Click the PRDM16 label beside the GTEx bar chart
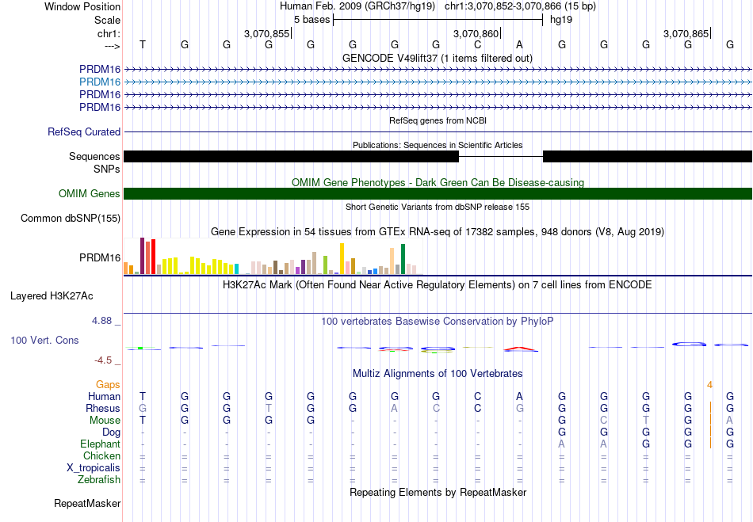The height and width of the screenshot is (522, 753). click(100, 257)
